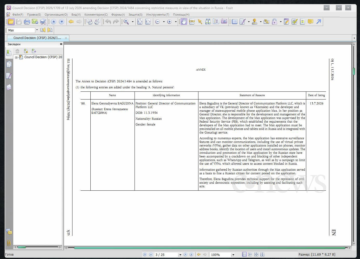Jump to the last page in status bar
360x259 pixels.
click(x=191, y=255)
